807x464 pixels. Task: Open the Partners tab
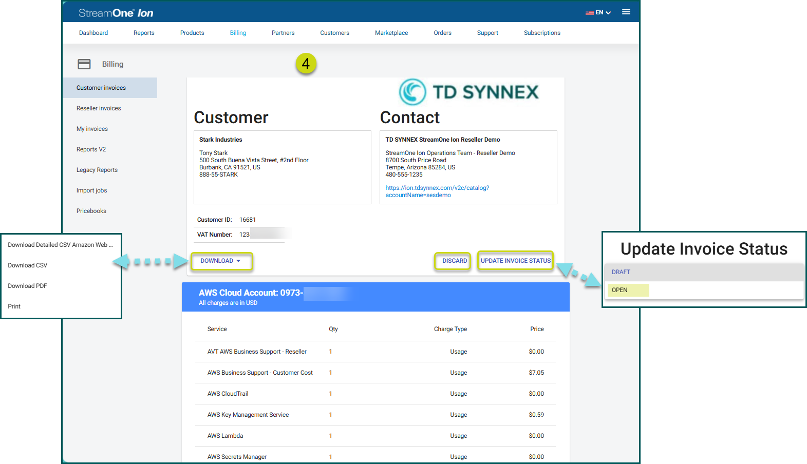283,33
